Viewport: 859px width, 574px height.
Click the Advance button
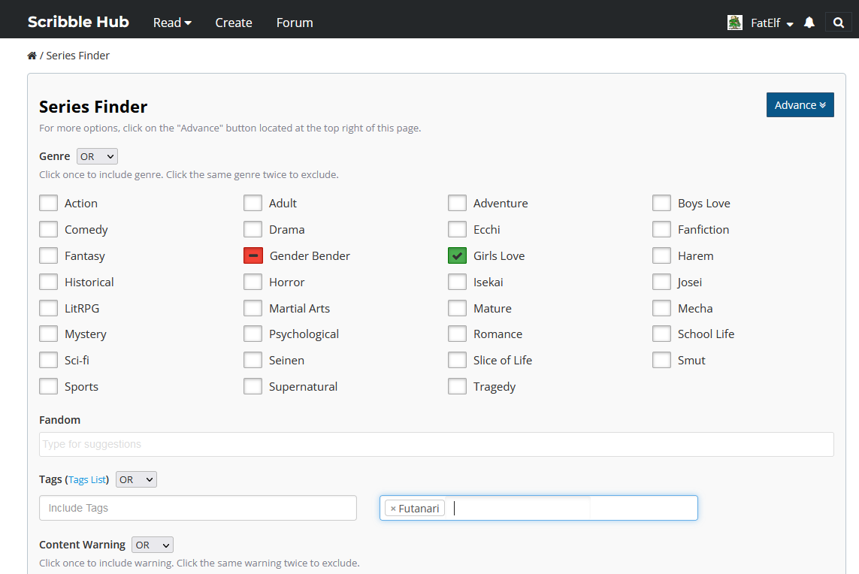(800, 105)
